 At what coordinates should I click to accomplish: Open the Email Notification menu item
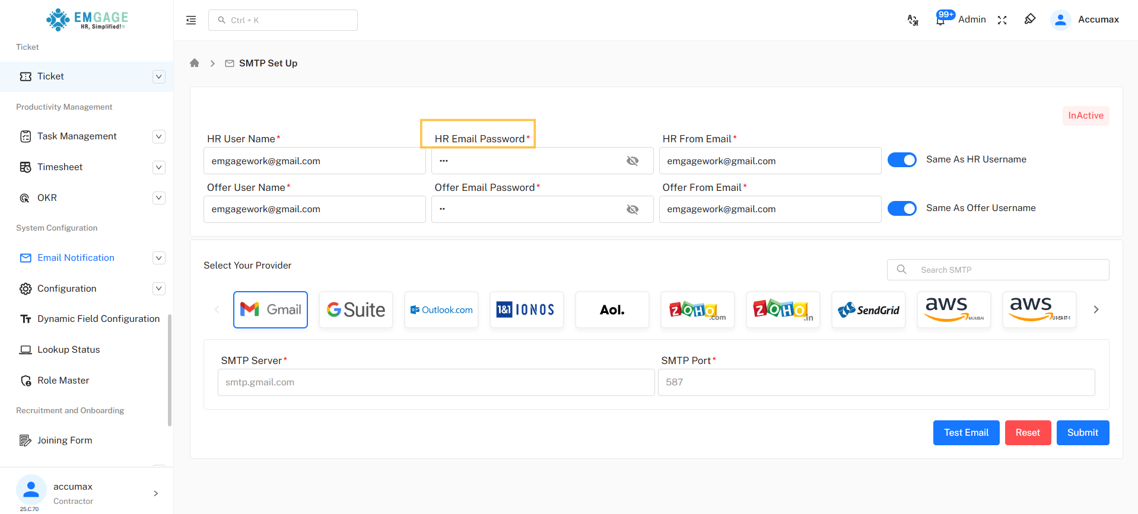tap(76, 258)
